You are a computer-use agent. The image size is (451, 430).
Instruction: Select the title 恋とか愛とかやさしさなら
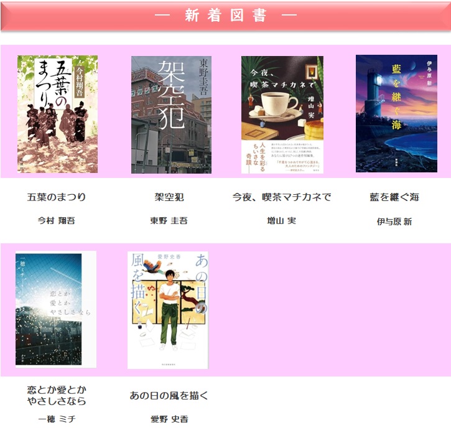[x=57, y=395]
